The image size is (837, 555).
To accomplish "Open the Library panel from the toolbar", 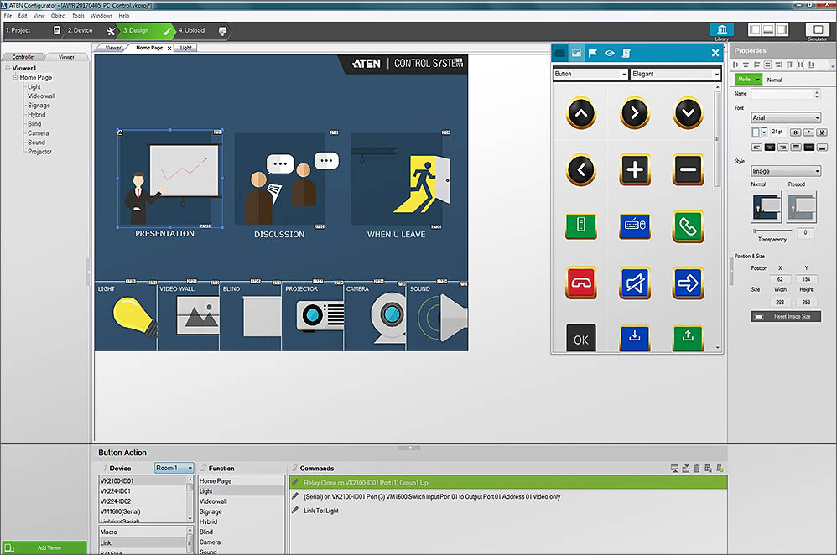I will [721, 29].
